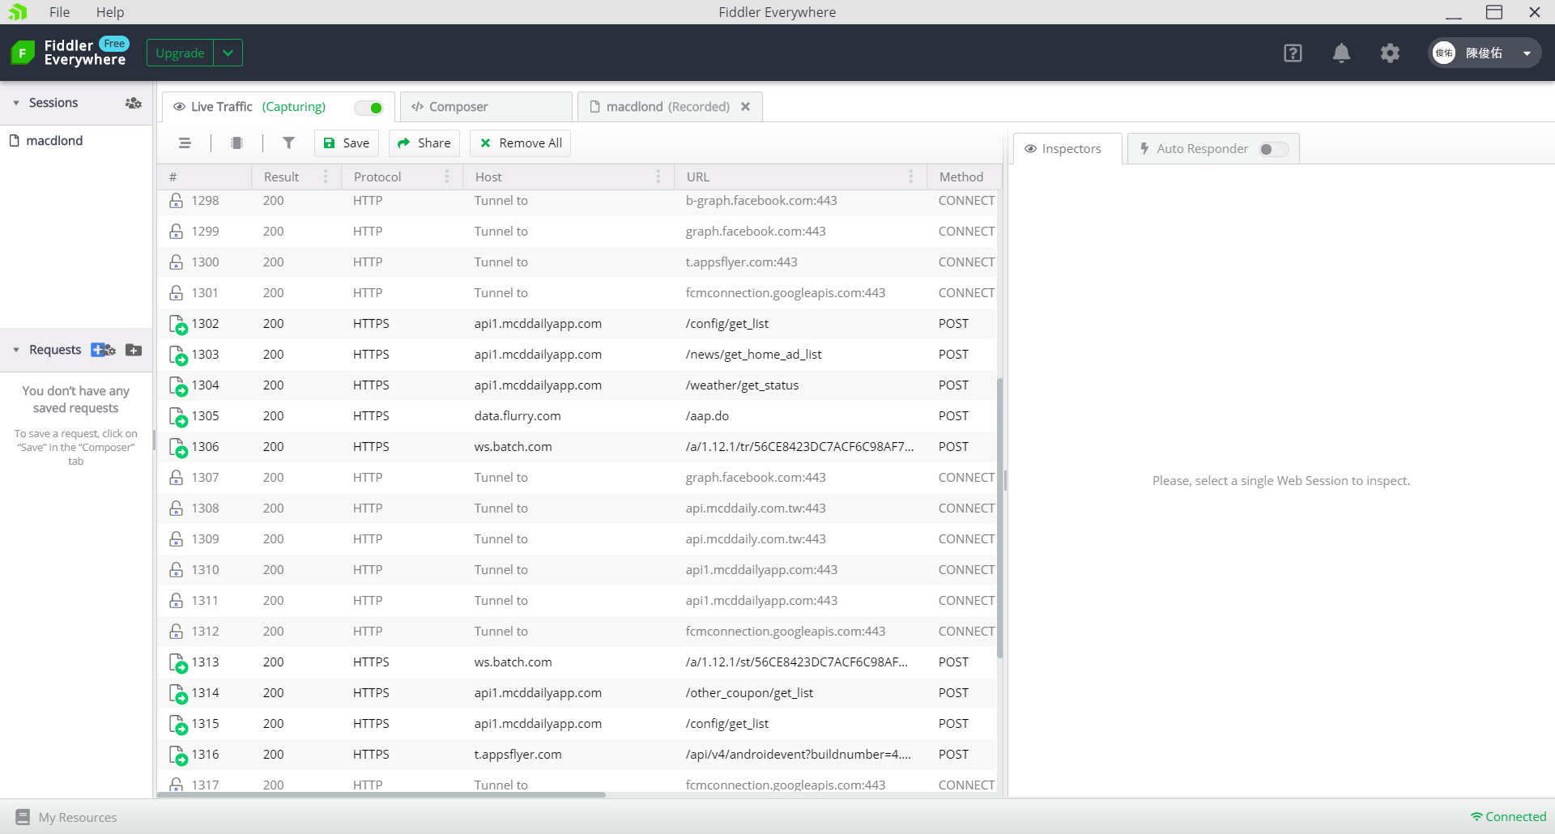
Task: Open the session list hamburger menu icon
Action: 185,143
